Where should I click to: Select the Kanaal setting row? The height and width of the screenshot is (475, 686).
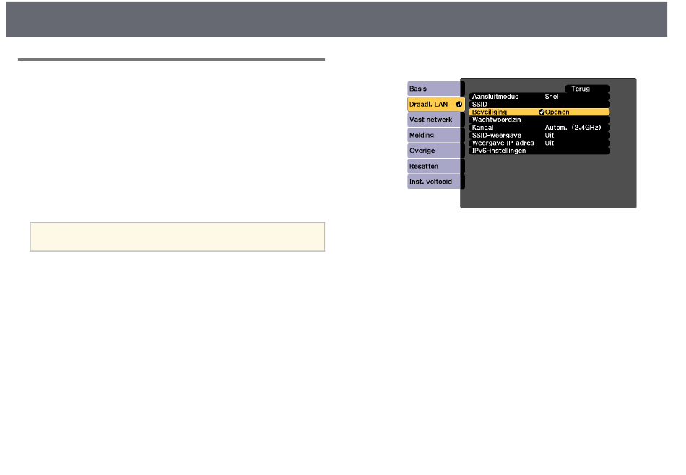[539, 128]
